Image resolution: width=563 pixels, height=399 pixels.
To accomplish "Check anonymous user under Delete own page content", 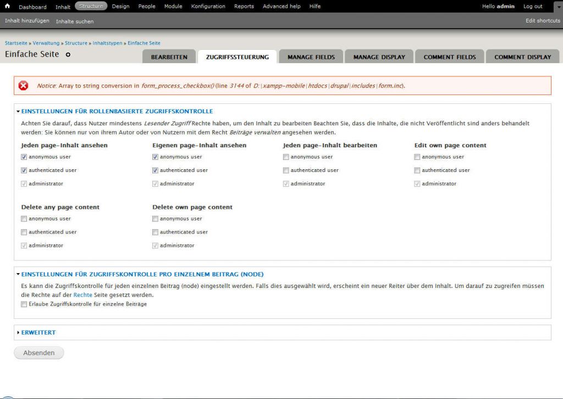I will (x=156, y=219).
